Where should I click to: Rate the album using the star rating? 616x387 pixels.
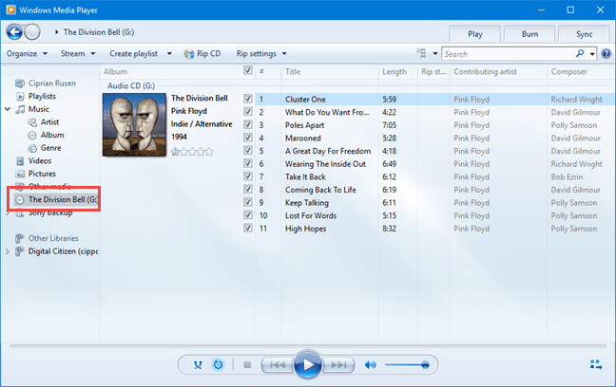[x=192, y=152]
